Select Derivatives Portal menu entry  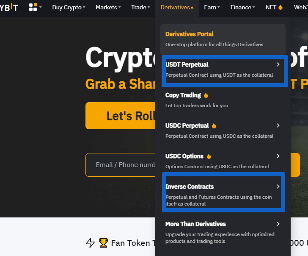(x=223, y=39)
